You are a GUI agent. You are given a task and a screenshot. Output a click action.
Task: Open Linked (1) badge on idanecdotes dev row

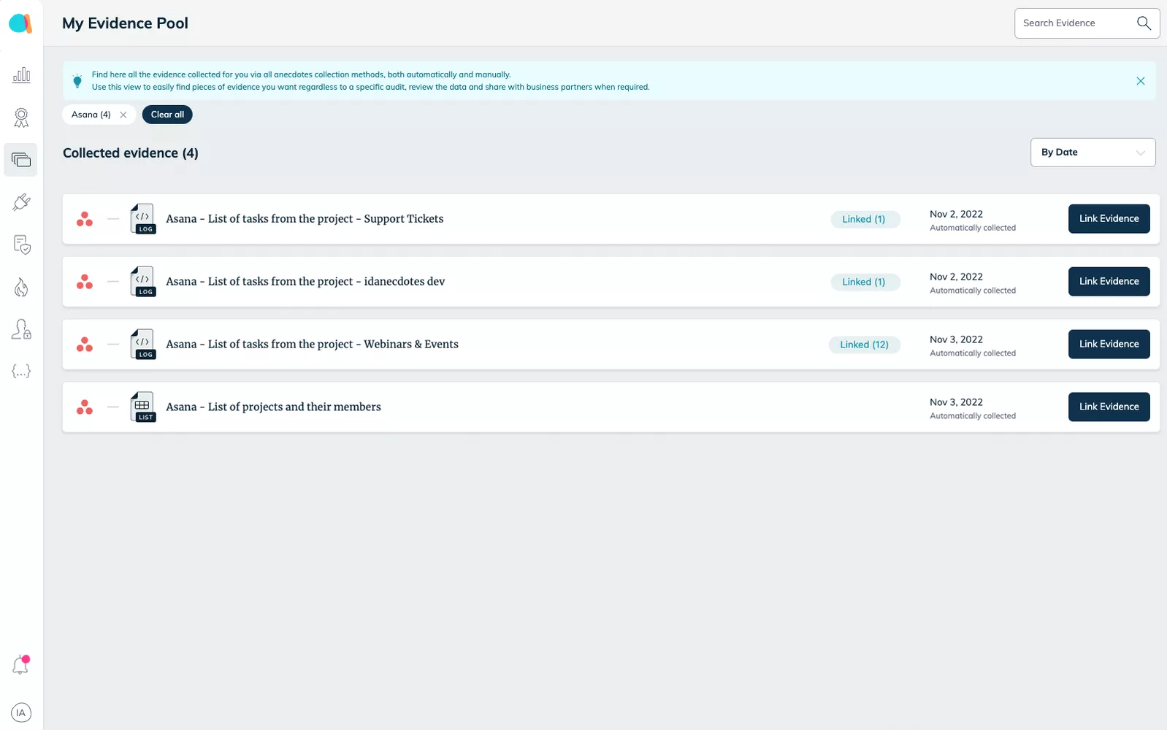864,282
